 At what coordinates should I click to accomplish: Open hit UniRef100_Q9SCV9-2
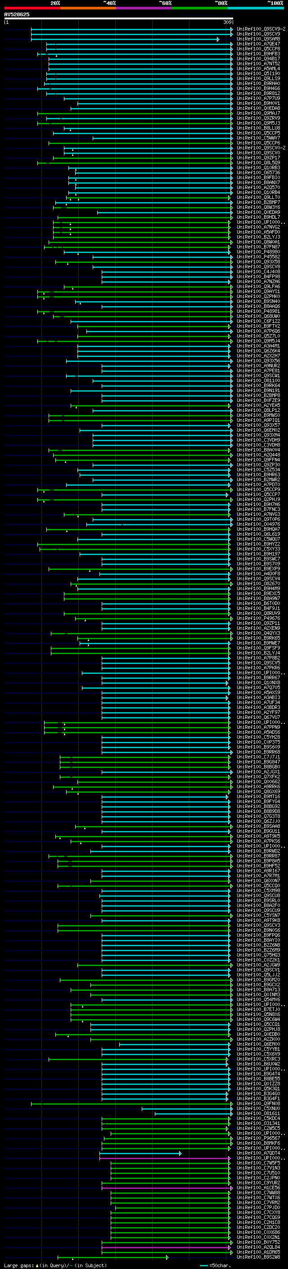click(x=261, y=29)
